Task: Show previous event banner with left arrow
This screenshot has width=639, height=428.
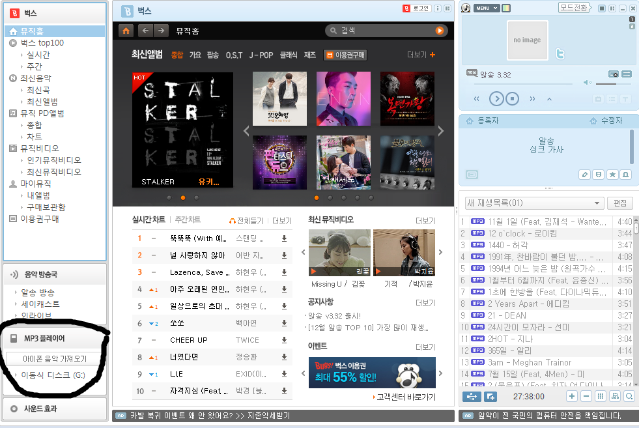Action: point(303,373)
